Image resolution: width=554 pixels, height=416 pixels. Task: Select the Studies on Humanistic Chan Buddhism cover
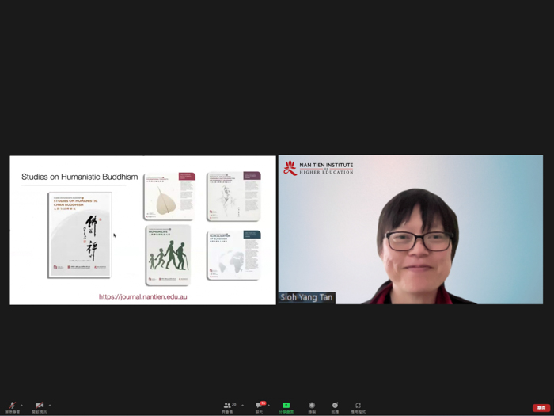[79, 235]
